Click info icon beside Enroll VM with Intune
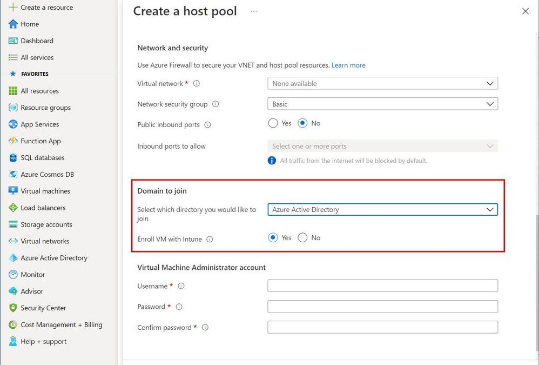 210,240
